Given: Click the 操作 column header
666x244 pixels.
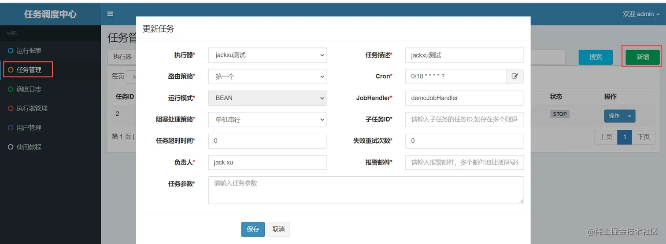Looking at the screenshot, I should tap(610, 96).
